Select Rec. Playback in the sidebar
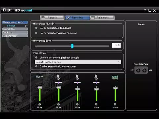This screenshot has width=159, height=119. pyautogui.click(x=15, y=36)
